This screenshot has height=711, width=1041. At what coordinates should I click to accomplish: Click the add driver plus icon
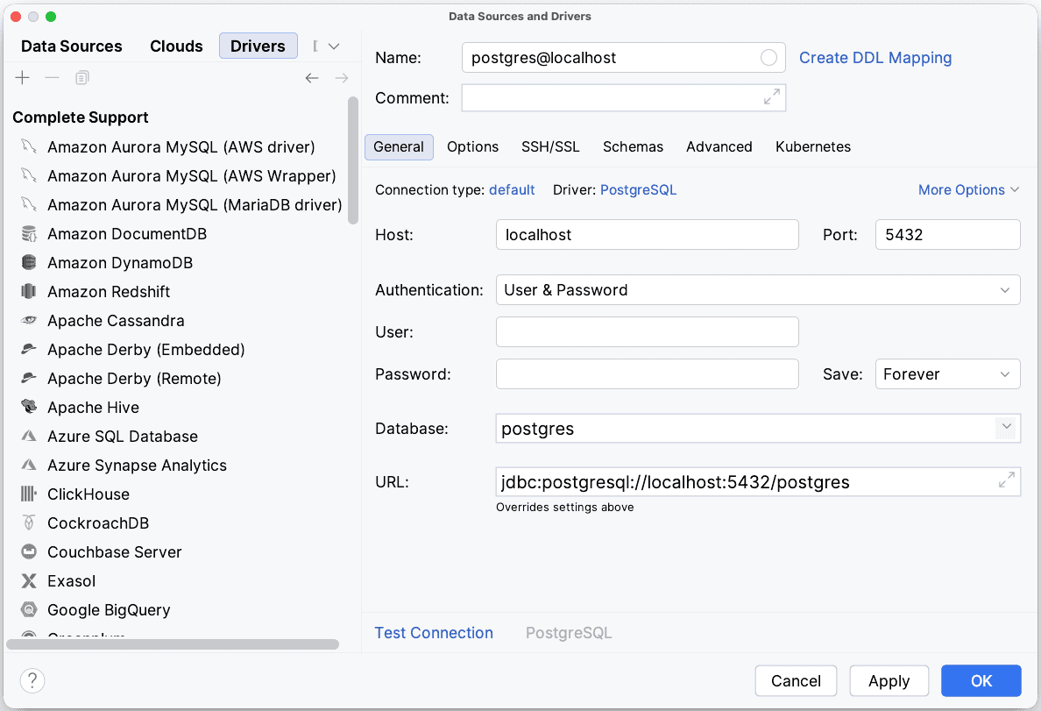coord(23,78)
